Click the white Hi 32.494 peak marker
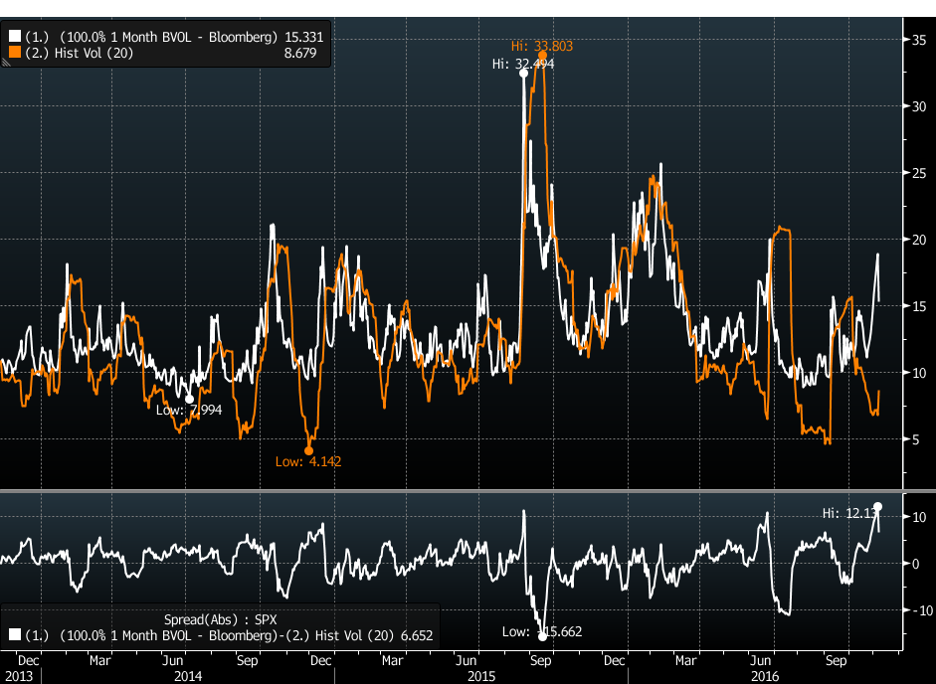The height and width of the screenshot is (684, 936). point(524,74)
